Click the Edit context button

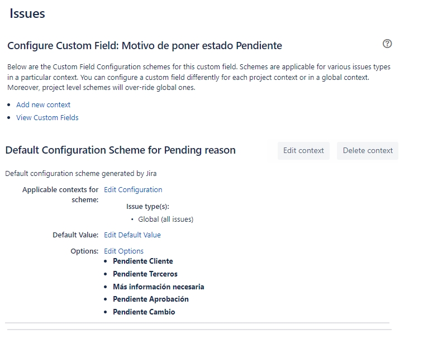click(x=303, y=150)
